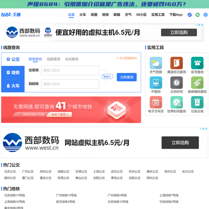Screen dimensions: 209x209
Task: Open 火车 in the top navigation
Action: (x=83, y=15)
